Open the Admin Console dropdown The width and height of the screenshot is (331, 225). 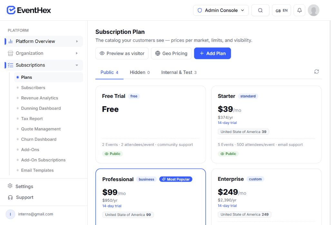tap(221, 10)
